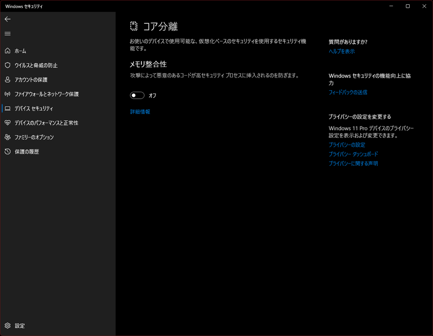Click フィードバックの送信 link

click(x=348, y=92)
